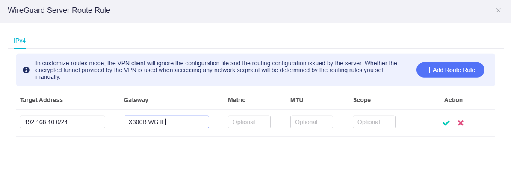
Task: Cancel the route rule with the red X
Action: tap(461, 123)
